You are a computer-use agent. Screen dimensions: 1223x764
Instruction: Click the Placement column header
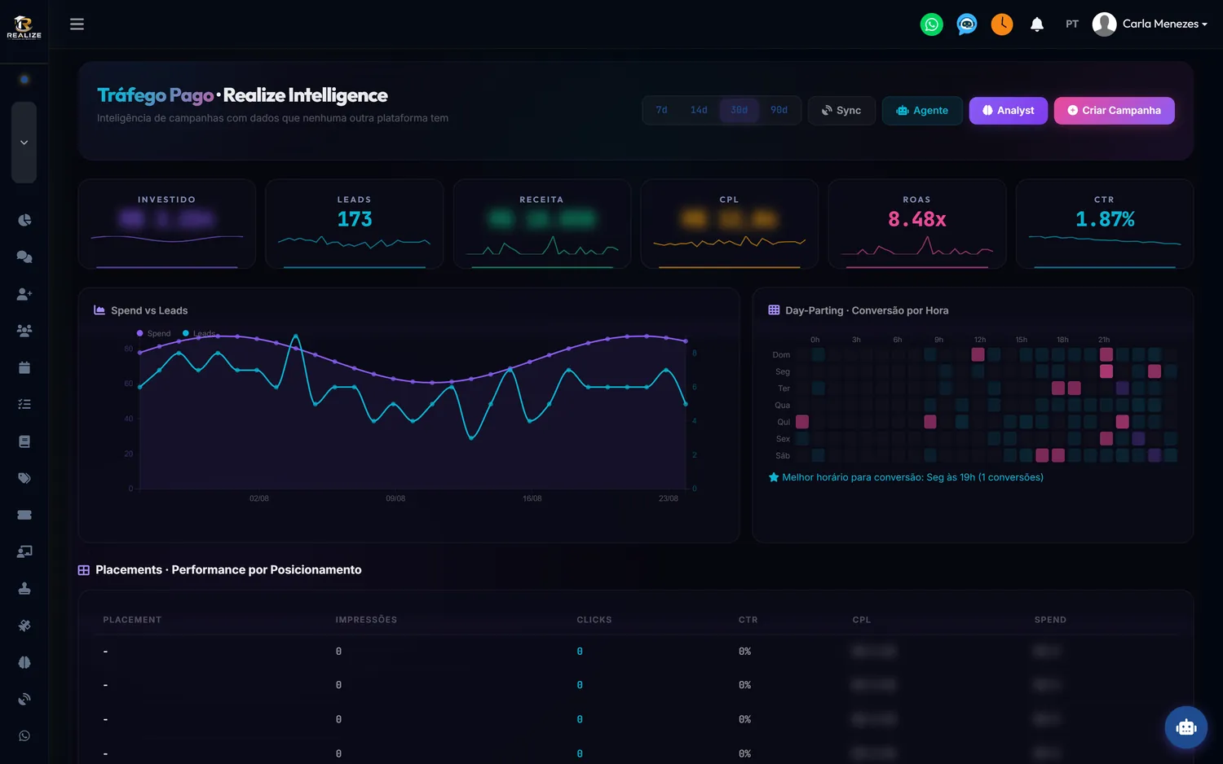[x=132, y=620]
